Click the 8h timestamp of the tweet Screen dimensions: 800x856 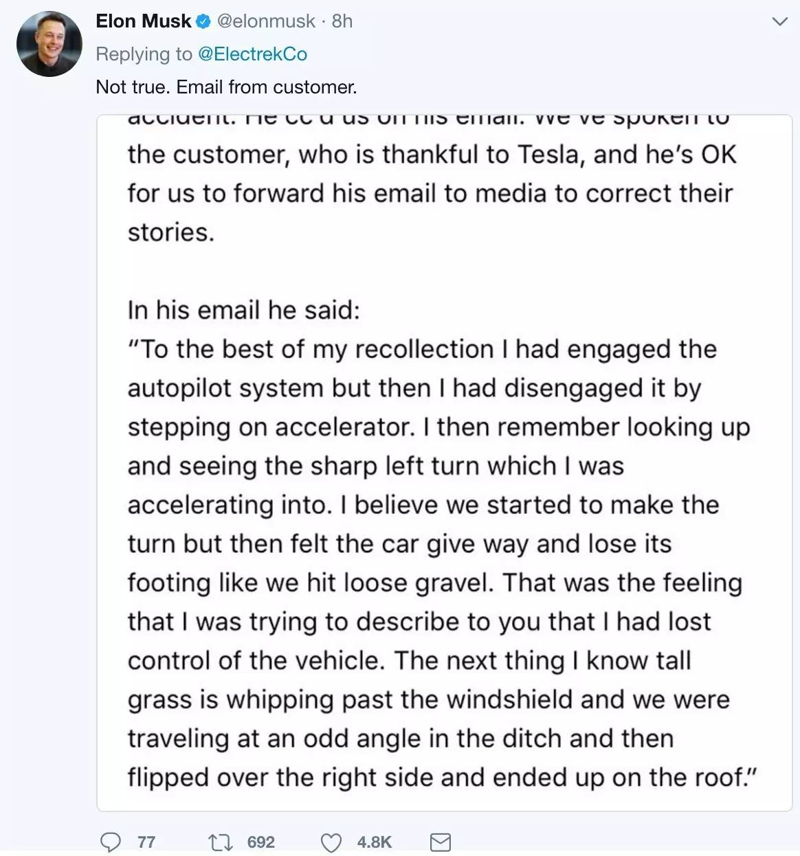coord(342,21)
